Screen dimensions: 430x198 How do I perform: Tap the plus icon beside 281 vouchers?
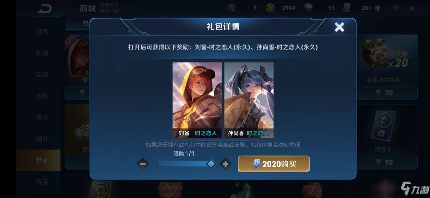click(378, 7)
